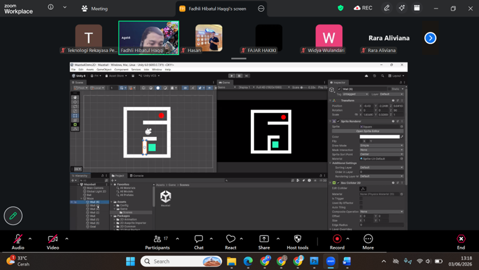Screen dimensions: 479x270
Task: Select the Game view tab
Action: pyautogui.click(x=224, y=82)
